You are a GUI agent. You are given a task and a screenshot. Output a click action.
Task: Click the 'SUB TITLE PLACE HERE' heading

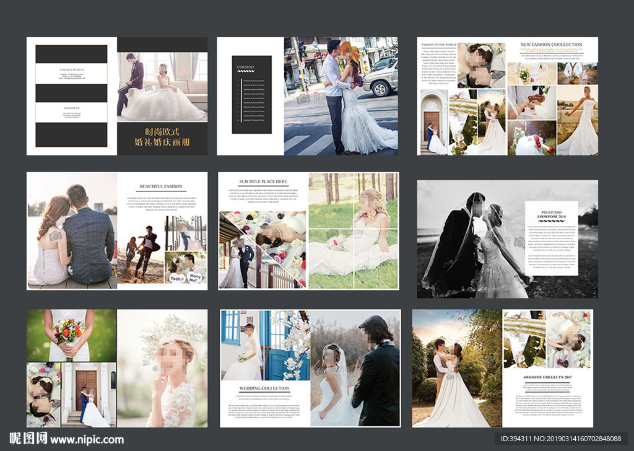tap(263, 182)
